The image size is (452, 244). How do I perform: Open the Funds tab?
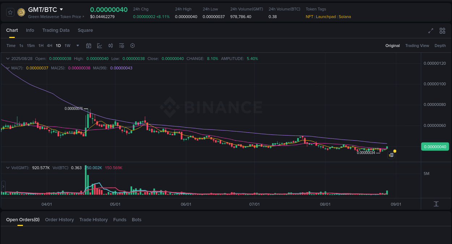[x=120, y=220]
